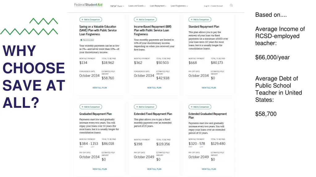The image size is (316, 177).
Task: Open the Loan Forgiveness menu
Action: pos(179,6)
